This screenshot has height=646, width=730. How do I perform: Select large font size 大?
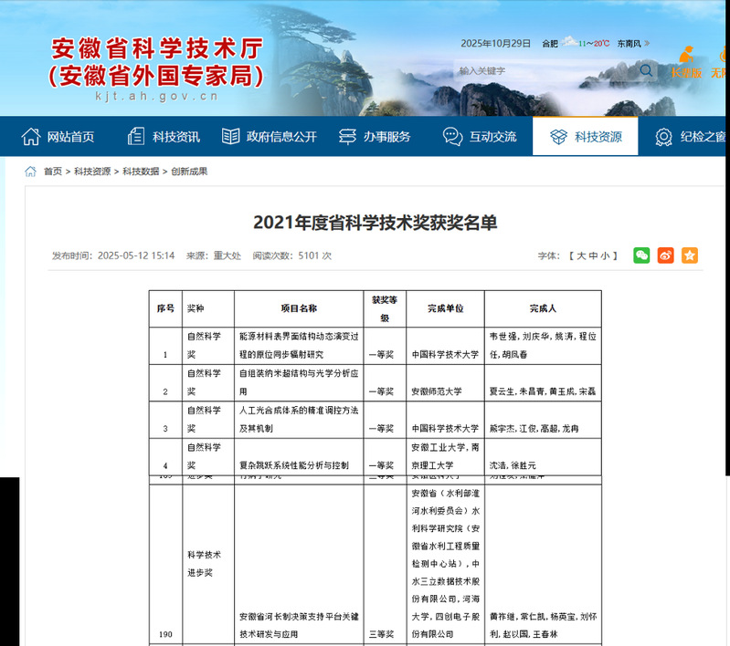click(580, 256)
